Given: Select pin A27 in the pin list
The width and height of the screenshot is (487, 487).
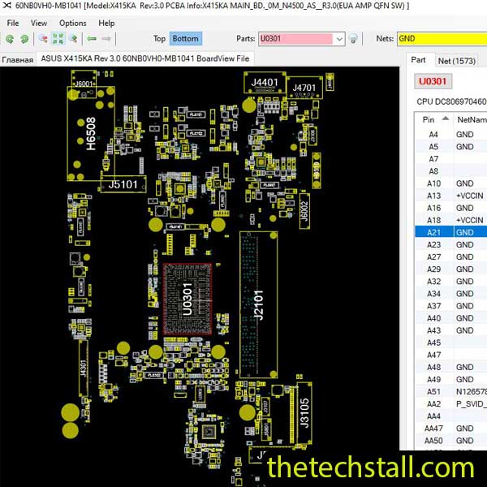Looking at the screenshot, I should 433,256.
